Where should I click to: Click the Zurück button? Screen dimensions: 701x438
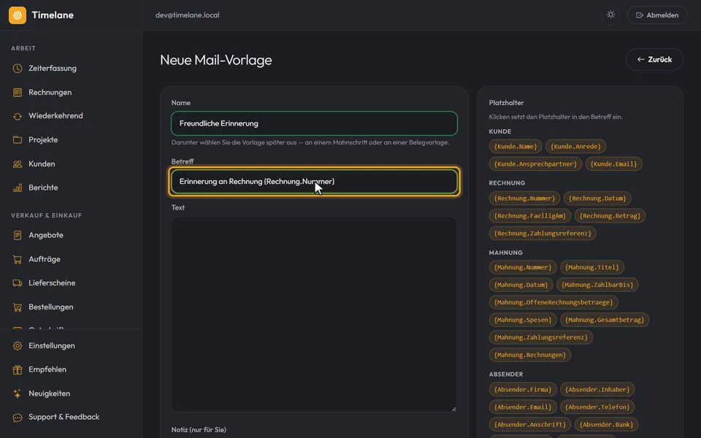pyautogui.click(x=654, y=59)
